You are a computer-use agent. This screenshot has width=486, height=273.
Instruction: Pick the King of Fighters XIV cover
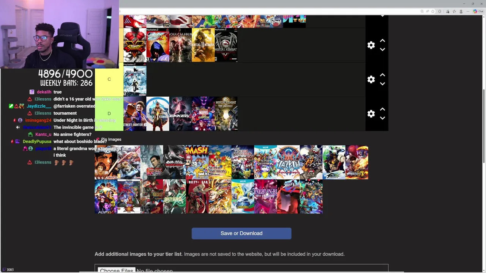pos(357,162)
